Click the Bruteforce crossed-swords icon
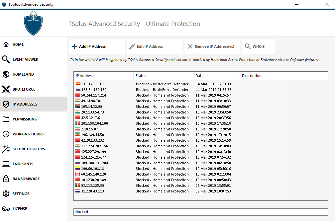This screenshot has height=221, width=335. click(x=6, y=89)
